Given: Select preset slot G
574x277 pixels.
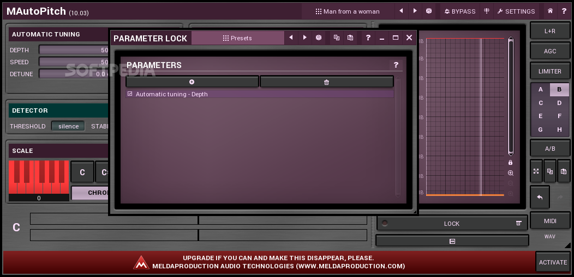Looking at the screenshot, I should coord(540,130).
